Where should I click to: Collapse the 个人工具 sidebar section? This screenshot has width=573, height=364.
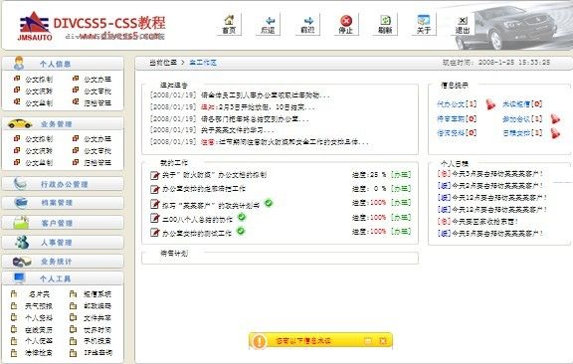pyautogui.click(x=63, y=278)
